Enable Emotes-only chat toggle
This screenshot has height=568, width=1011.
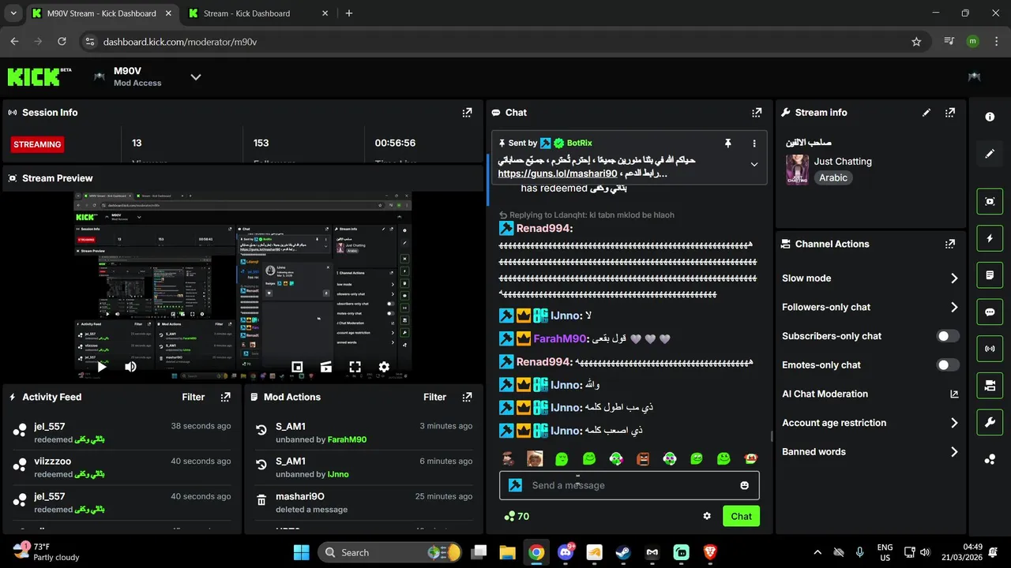coord(948,364)
